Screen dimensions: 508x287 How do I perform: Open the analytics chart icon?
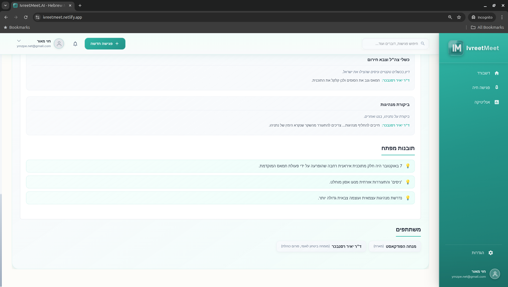pos(496,102)
